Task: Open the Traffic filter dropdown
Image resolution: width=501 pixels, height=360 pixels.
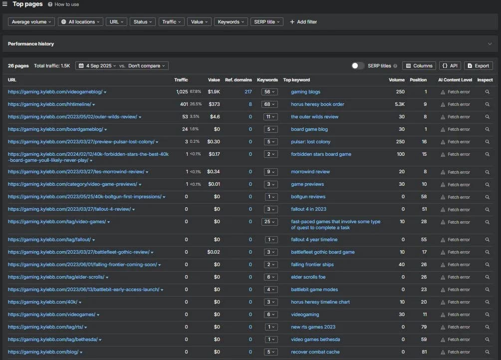Action: [172, 22]
